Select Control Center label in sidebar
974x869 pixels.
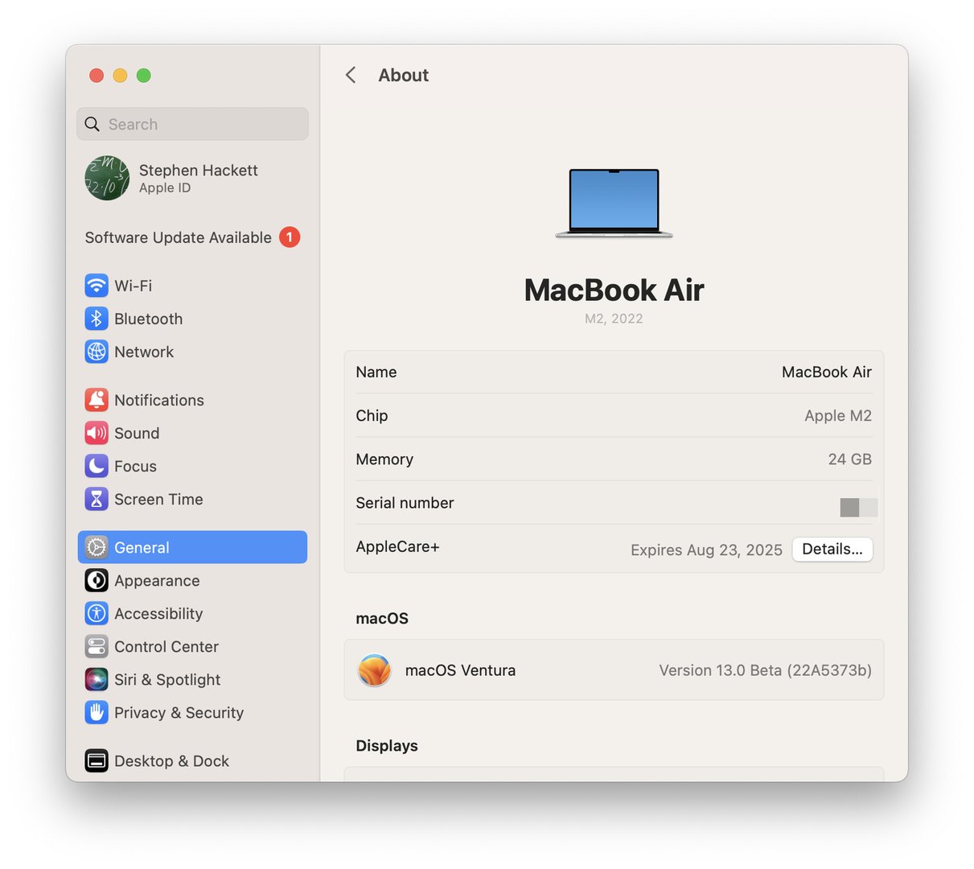(x=166, y=646)
